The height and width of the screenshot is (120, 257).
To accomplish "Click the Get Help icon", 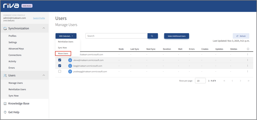I will [5, 112].
